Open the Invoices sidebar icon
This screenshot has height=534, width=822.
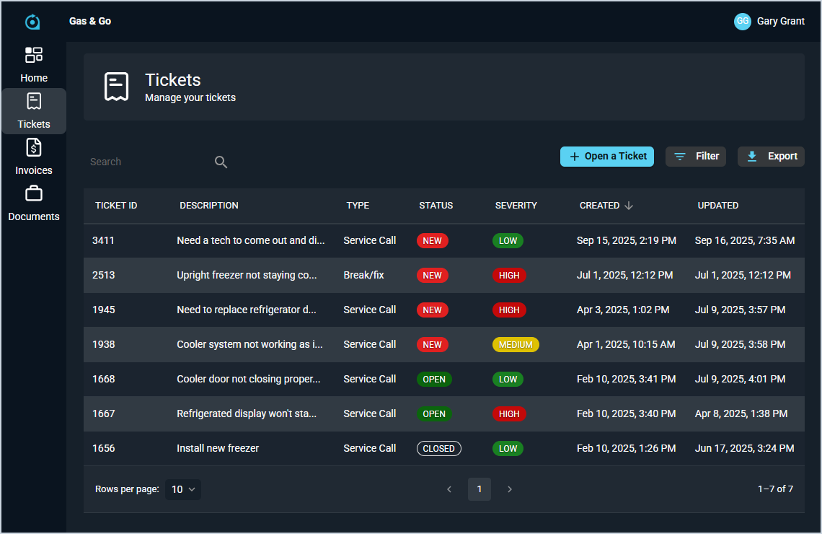pyautogui.click(x=34, y=148)
